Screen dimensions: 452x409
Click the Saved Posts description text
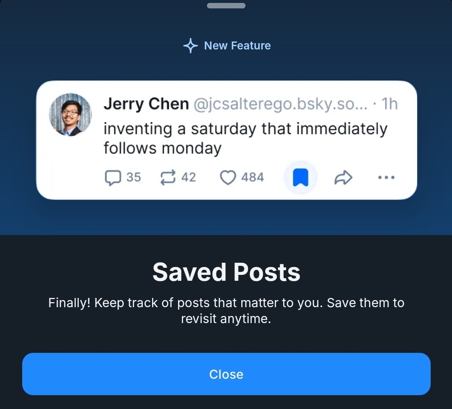pos(226,311)
